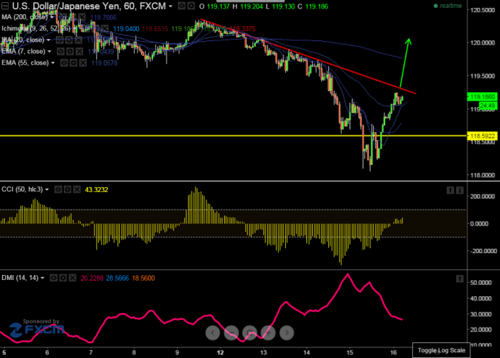Expand the Ichimoku (9, 26, 52, 26) dropdown
Screen dimensions: 500x358
[x=75, y=28]
